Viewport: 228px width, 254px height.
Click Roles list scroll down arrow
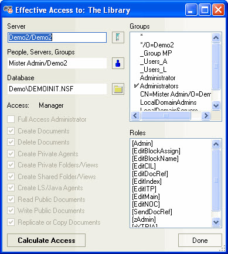(x=216, y=222)
